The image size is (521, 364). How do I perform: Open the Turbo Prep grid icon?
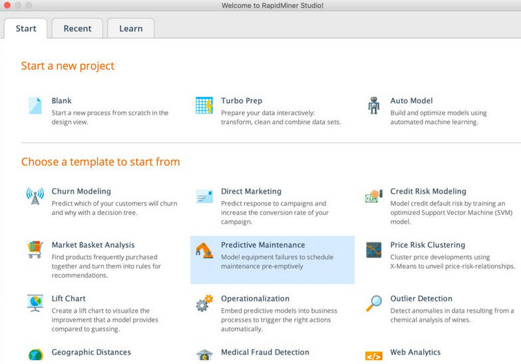204,105
